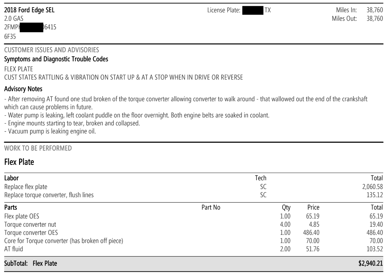Select the Work To Be Performed header

tap(38, 148)
